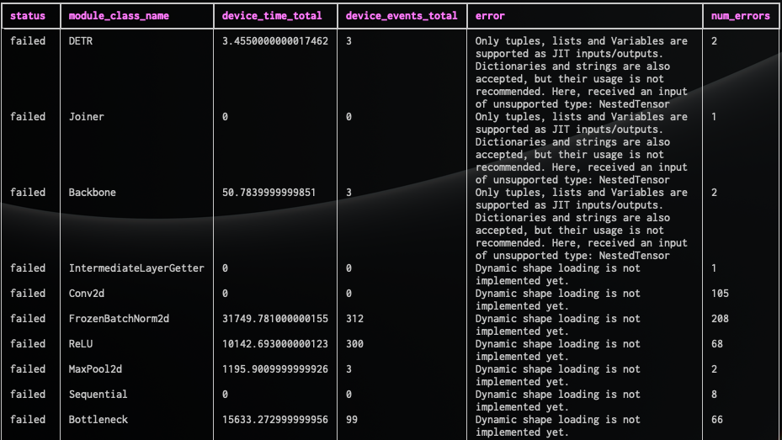Screen dimensions: 782x440
Task: Select the Conv2d module row name
Action: click(x=87, y=294)
